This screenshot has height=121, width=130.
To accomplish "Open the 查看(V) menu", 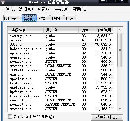I will pos(44,9).
